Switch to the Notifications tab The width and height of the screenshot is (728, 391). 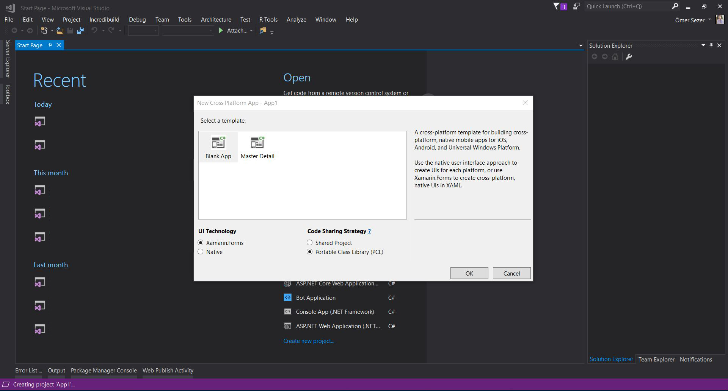696,359
